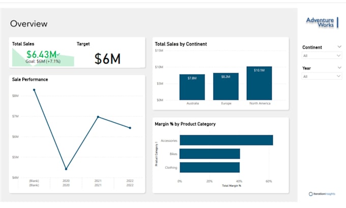Collapse the Continent slicer header chevron

(x=339, y=47)
